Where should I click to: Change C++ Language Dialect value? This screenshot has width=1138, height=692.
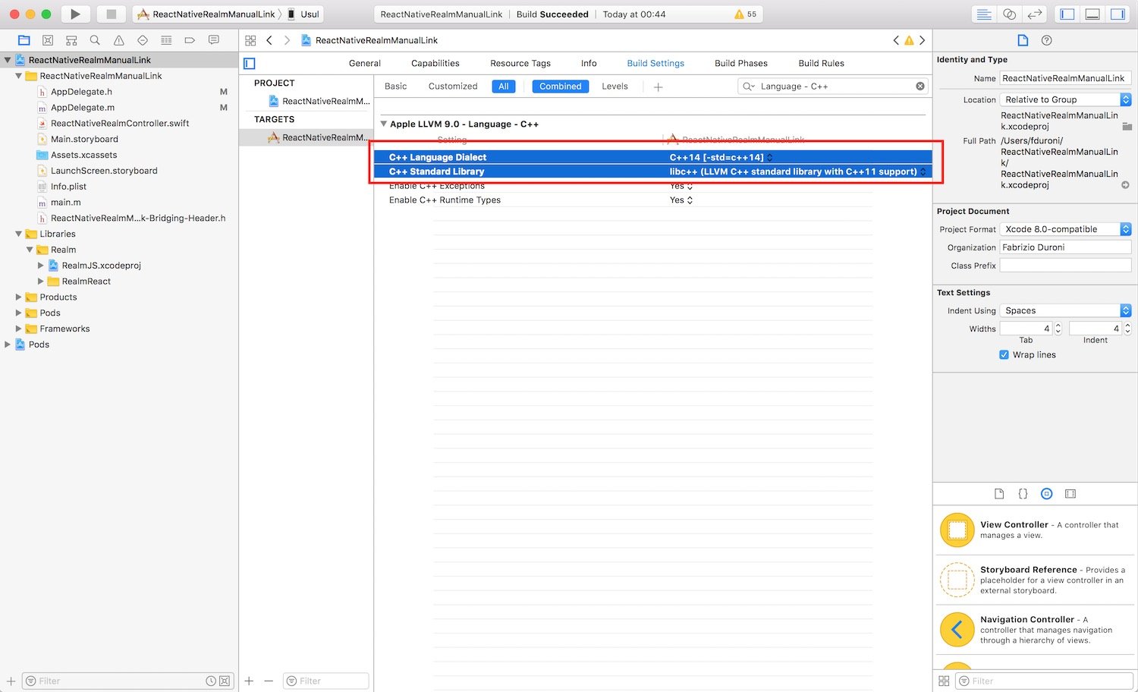(721, 157)
